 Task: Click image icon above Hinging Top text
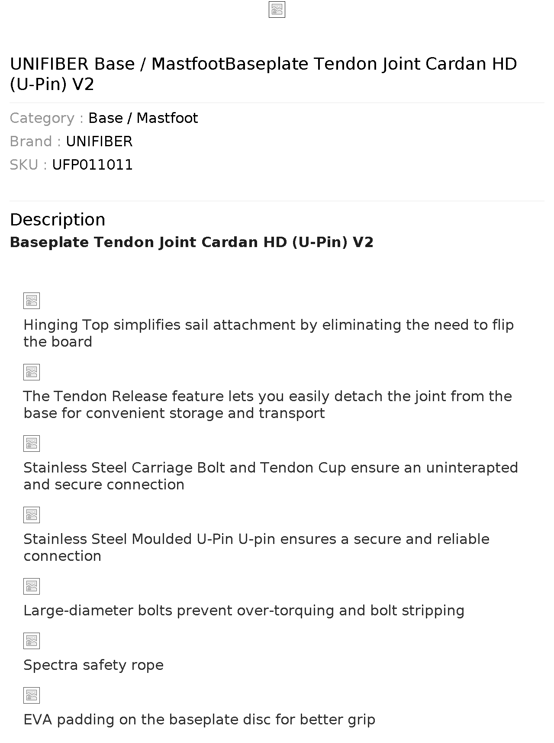(32, 301)
